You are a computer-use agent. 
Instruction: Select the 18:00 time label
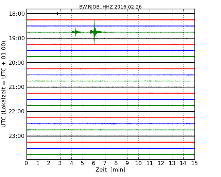click(17, 14)
